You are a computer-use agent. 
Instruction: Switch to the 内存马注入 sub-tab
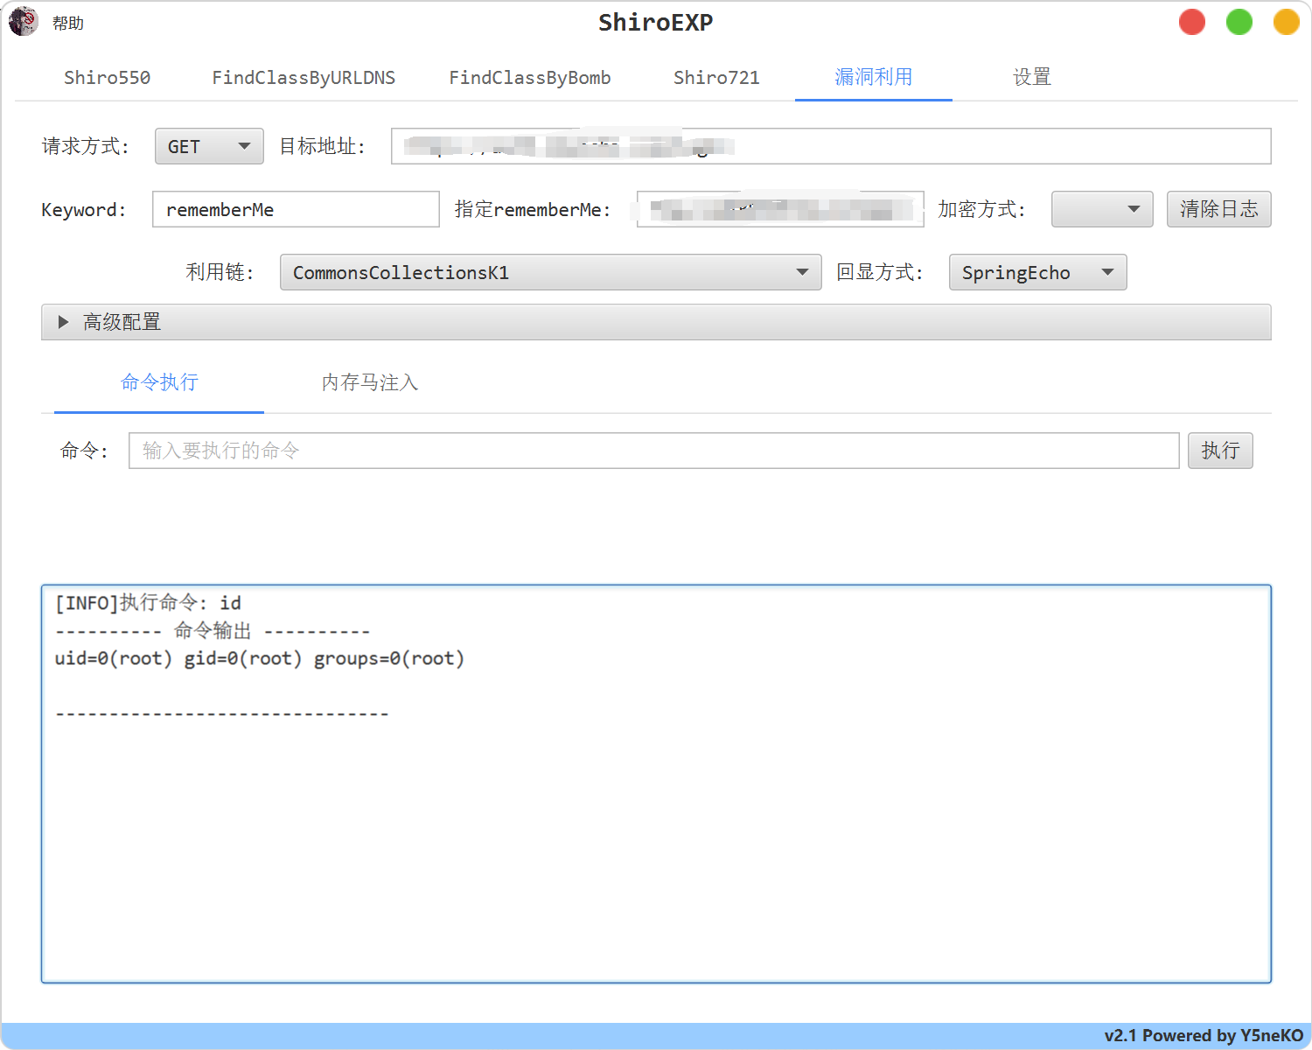(x=369, y=382)
